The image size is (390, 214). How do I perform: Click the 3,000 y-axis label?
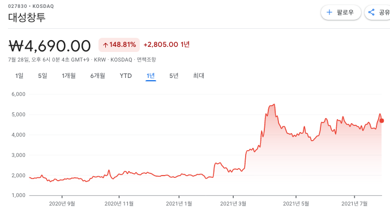click(x=19, y=155)
